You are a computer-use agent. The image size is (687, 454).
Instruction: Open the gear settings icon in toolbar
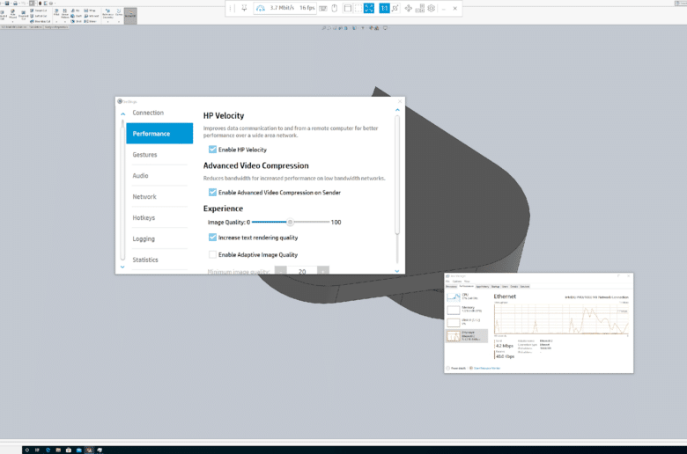click(x=432, y=8)
